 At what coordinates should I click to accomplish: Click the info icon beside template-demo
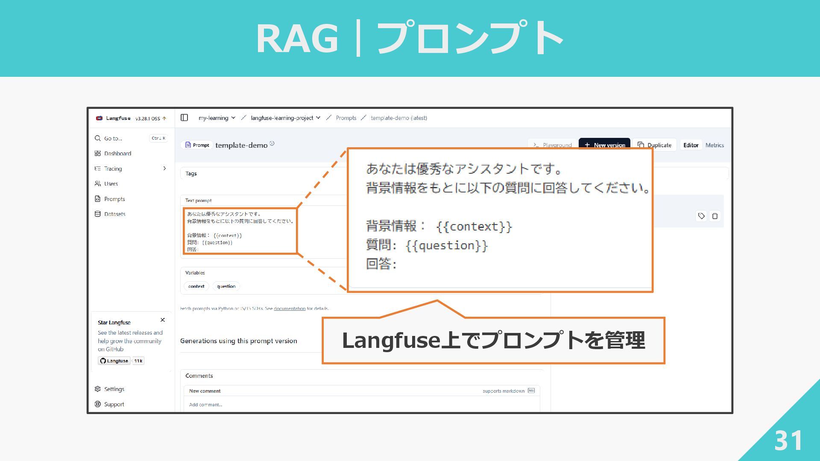(272, 144)
